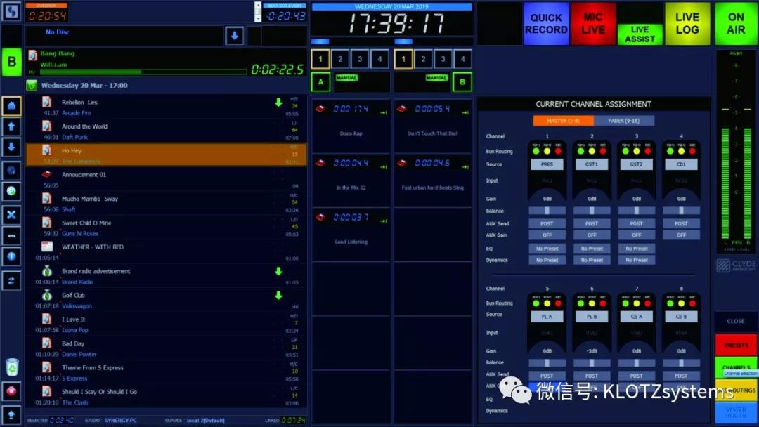
Task: Select page 3 tab above player B
Action: (x=443, y=59)
